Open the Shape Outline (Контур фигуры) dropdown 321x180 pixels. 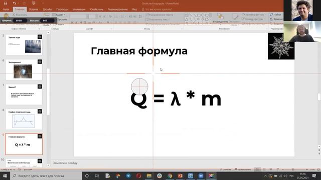click(x=253, y=19)
